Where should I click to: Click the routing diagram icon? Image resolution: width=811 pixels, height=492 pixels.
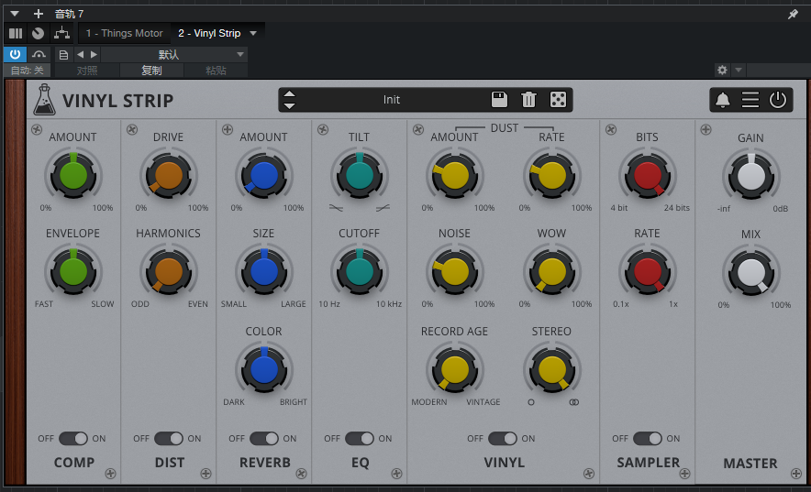[62, 34]
